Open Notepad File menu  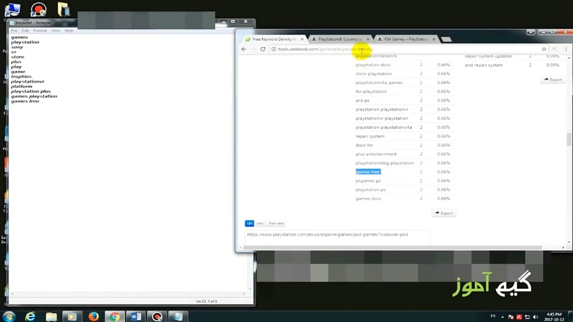(14, 31)
